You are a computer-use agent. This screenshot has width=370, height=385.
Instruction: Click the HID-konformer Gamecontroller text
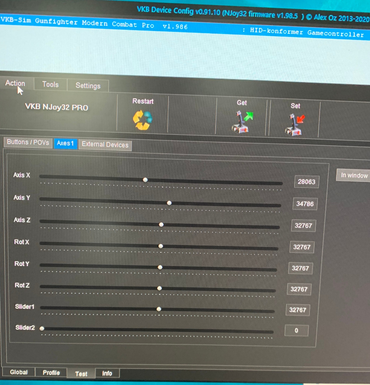(x=307, y=32)
